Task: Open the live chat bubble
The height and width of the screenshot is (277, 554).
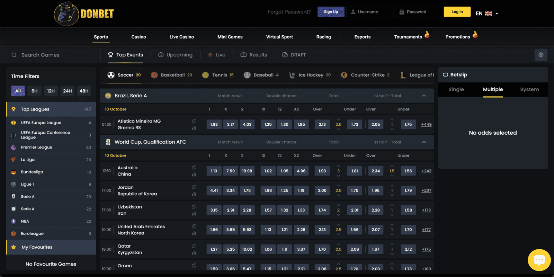Action: [x=539, y=260]
